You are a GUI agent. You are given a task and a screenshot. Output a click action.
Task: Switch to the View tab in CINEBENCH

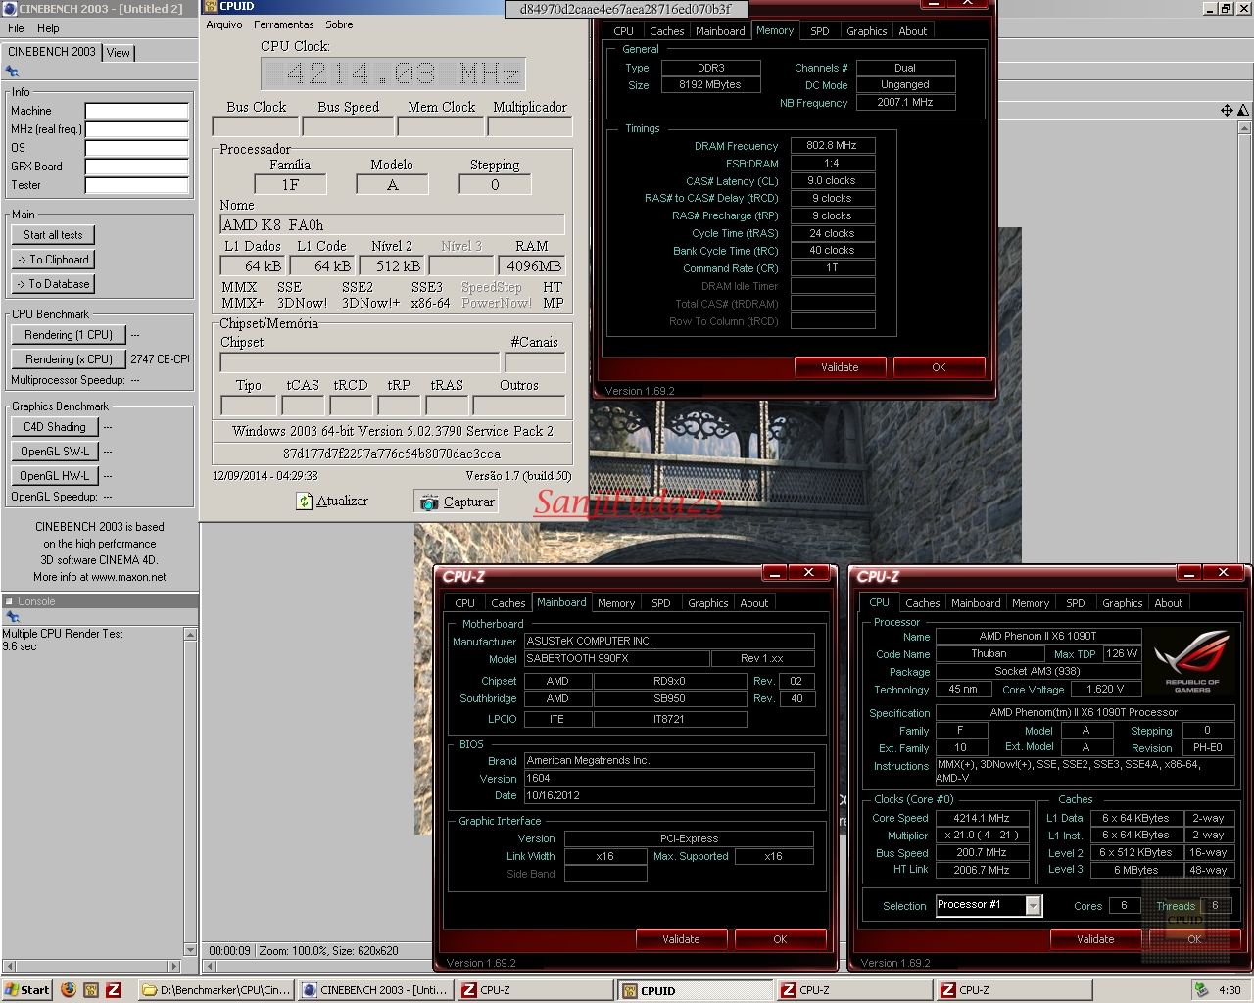coord(119,53)
